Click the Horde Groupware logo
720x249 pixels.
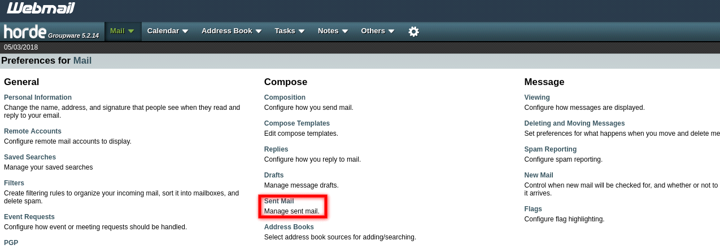coord(52,32)
